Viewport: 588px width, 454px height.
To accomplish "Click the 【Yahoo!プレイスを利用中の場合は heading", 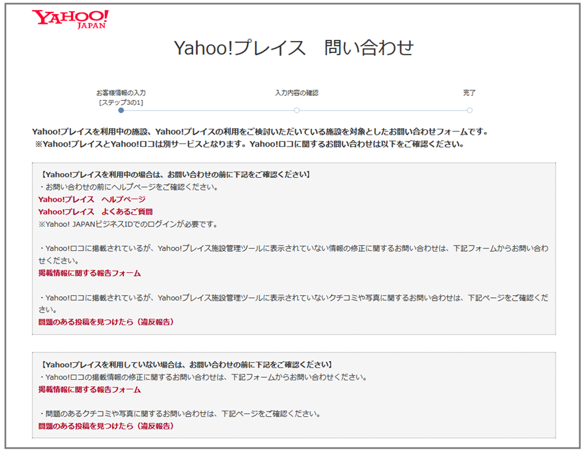I will (175, 175).
